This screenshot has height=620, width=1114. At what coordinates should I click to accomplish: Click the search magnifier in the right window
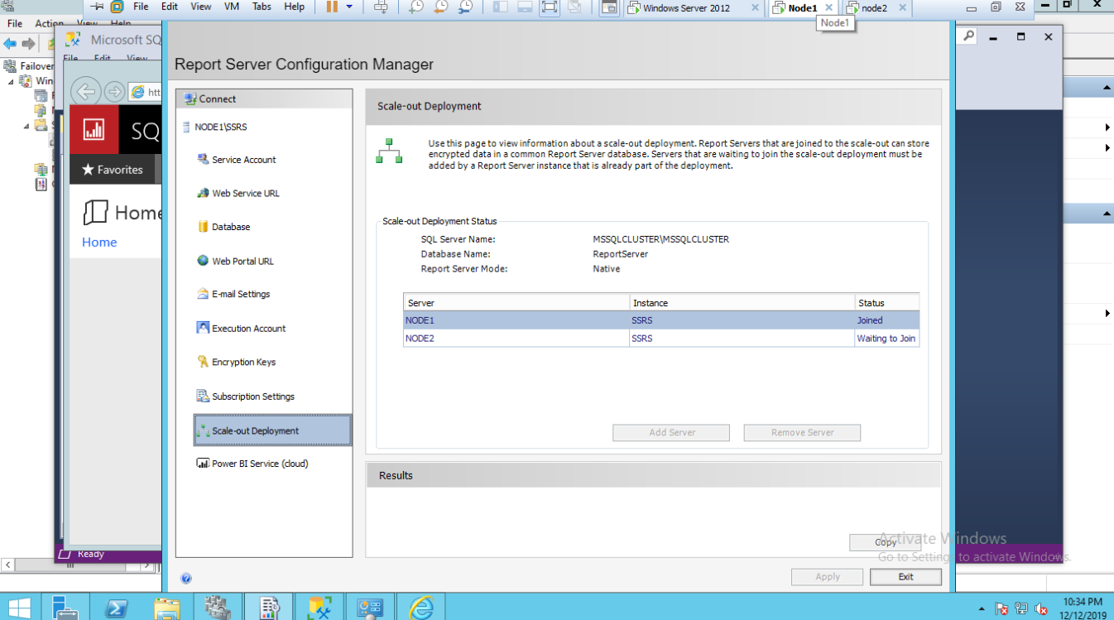tap(968, 37)
